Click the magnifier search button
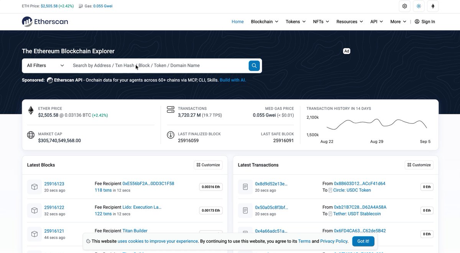 click(254, 66)
